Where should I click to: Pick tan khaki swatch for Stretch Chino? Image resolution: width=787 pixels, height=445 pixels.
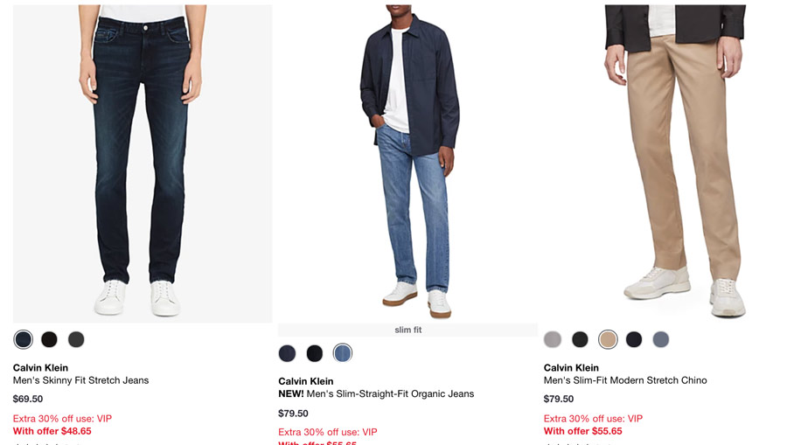608,339
